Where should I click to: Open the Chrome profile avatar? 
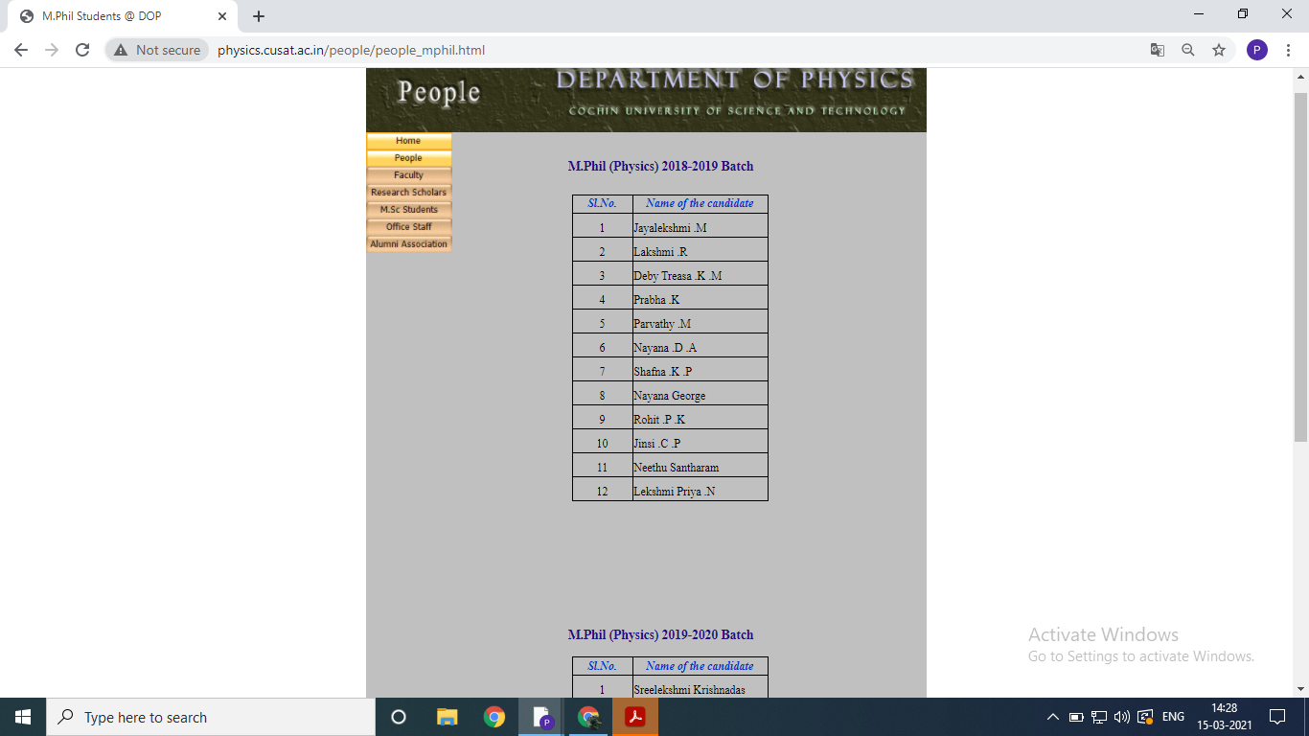pyautogui.click(x=1257, y=50)
